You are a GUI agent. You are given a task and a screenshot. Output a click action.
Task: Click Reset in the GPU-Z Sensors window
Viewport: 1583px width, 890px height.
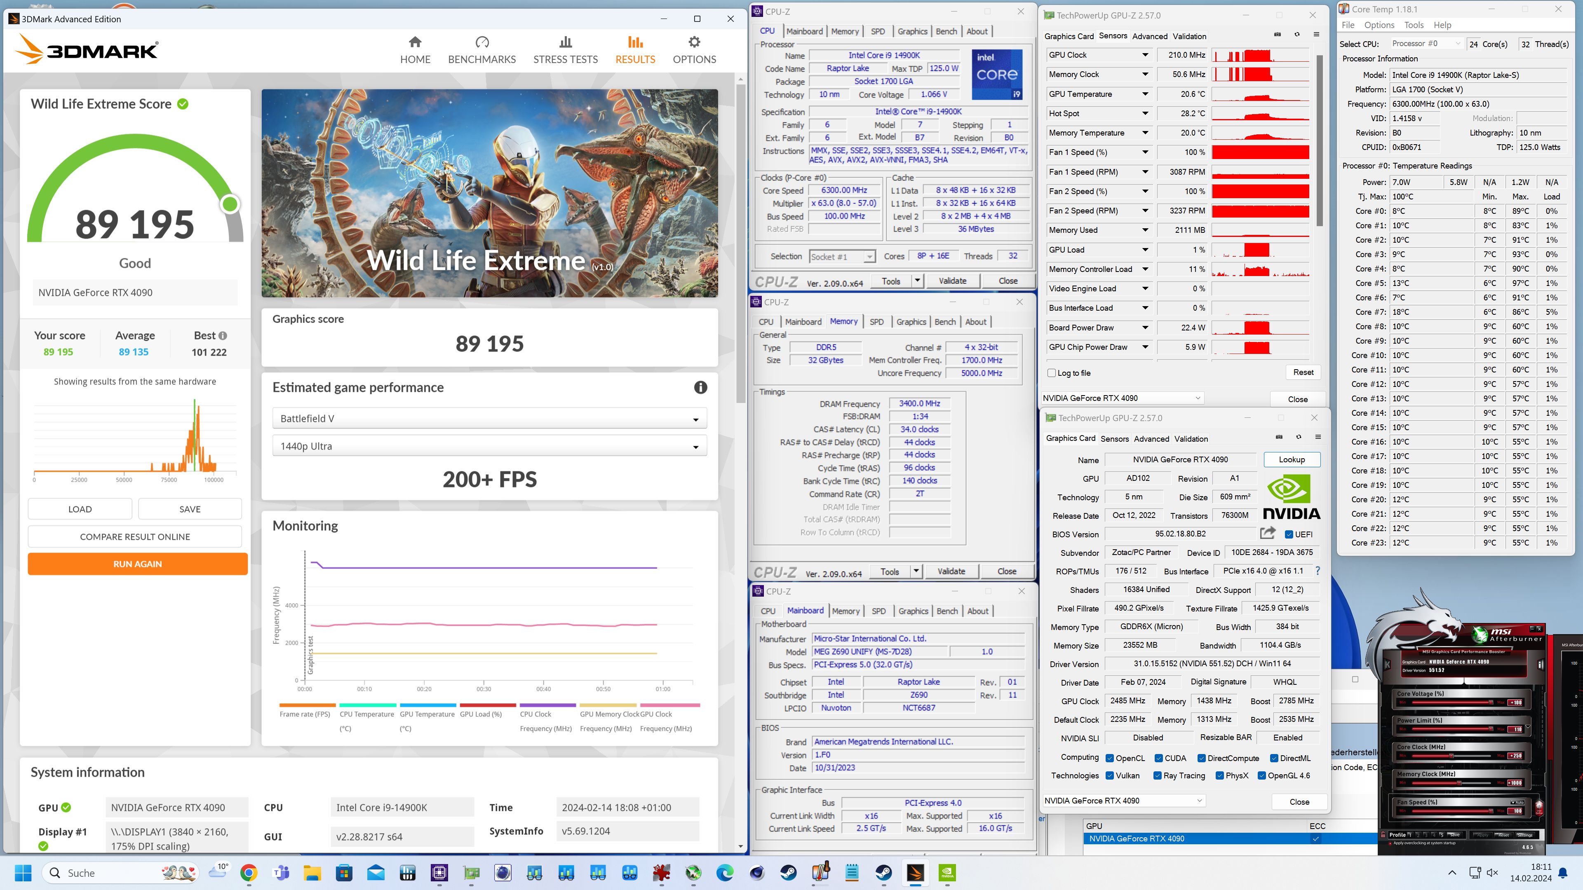(1303, 372)
